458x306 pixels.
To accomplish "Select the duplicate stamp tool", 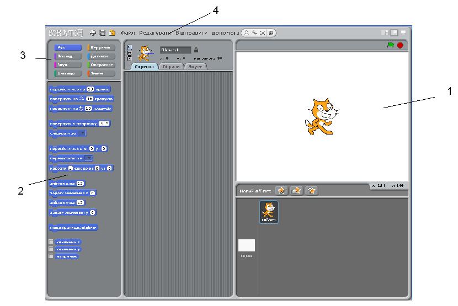I will click(x=247, y=33).
